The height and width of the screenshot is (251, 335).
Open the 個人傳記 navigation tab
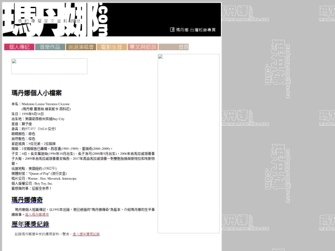(19, 47)
